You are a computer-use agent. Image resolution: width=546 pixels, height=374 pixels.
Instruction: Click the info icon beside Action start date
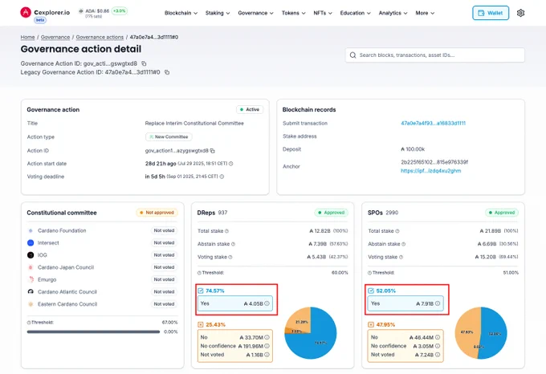click(x=231, y=164)
